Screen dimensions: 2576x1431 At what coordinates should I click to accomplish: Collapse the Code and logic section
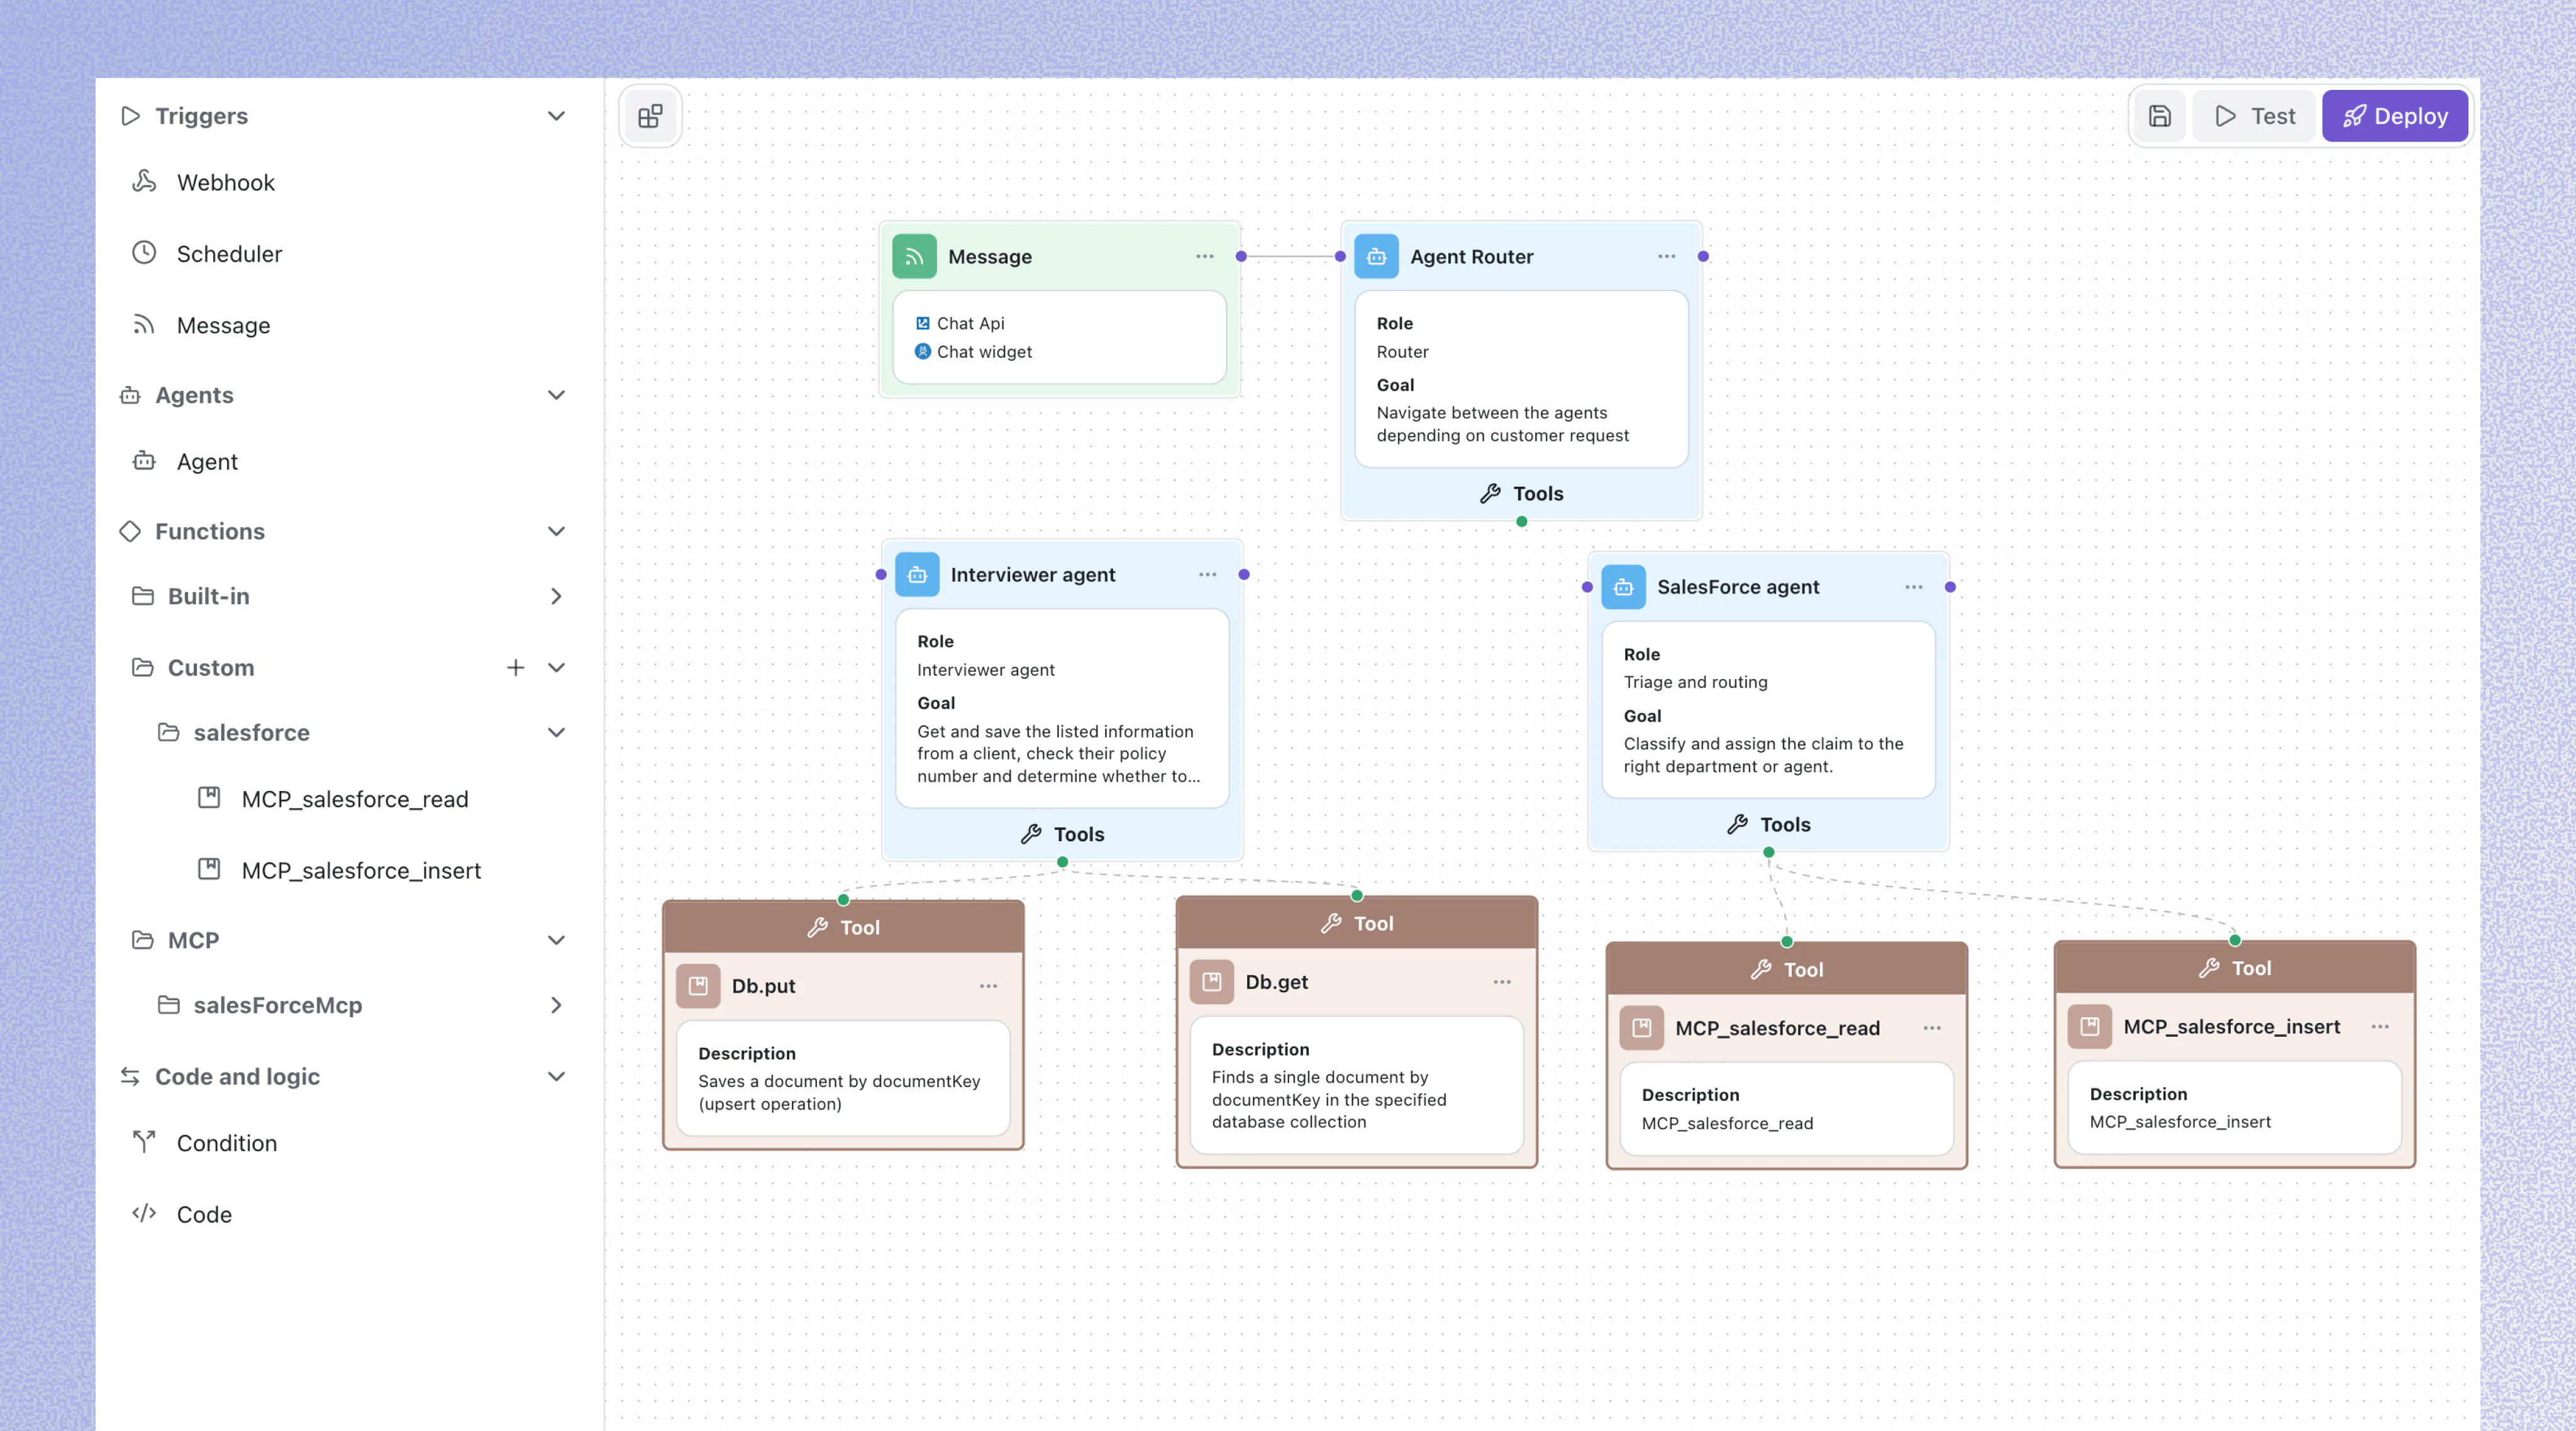pyautogui.click(x=556, y=1076)
